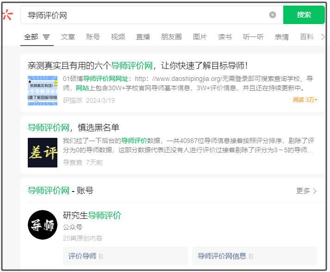Open 更多 to see more accounts

(x=306, y=191)
